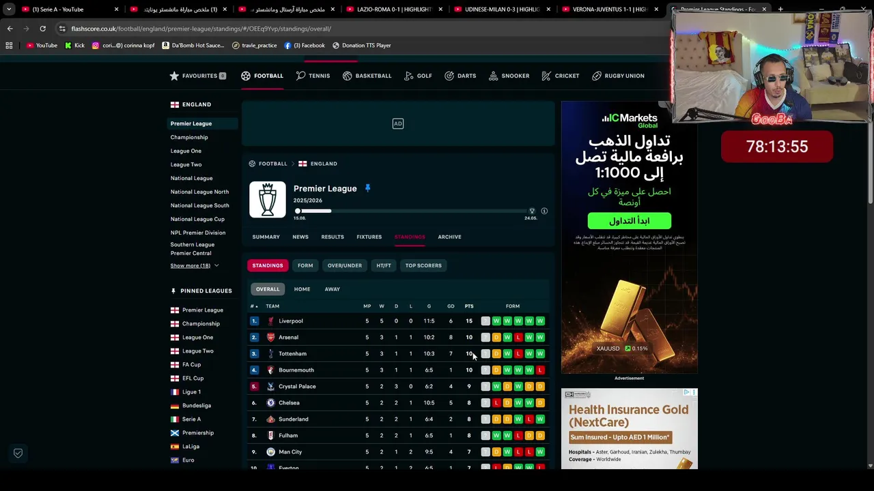The width and height of the screenshot is (874, 491).
Task: Select the Tennis sport icon
Action: pyautogui.click(x=300, y=76)
